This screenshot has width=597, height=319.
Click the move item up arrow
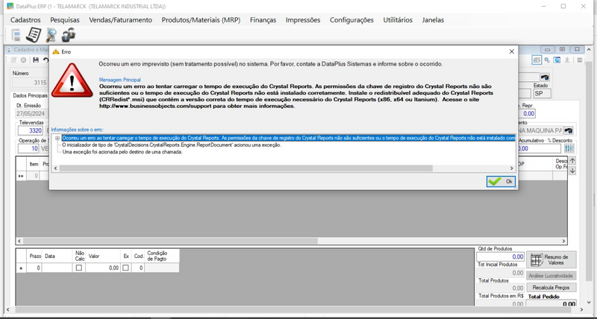click(x=572, y=161)
